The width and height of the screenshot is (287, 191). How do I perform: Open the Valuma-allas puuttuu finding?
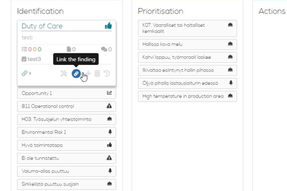coord(66,171)
